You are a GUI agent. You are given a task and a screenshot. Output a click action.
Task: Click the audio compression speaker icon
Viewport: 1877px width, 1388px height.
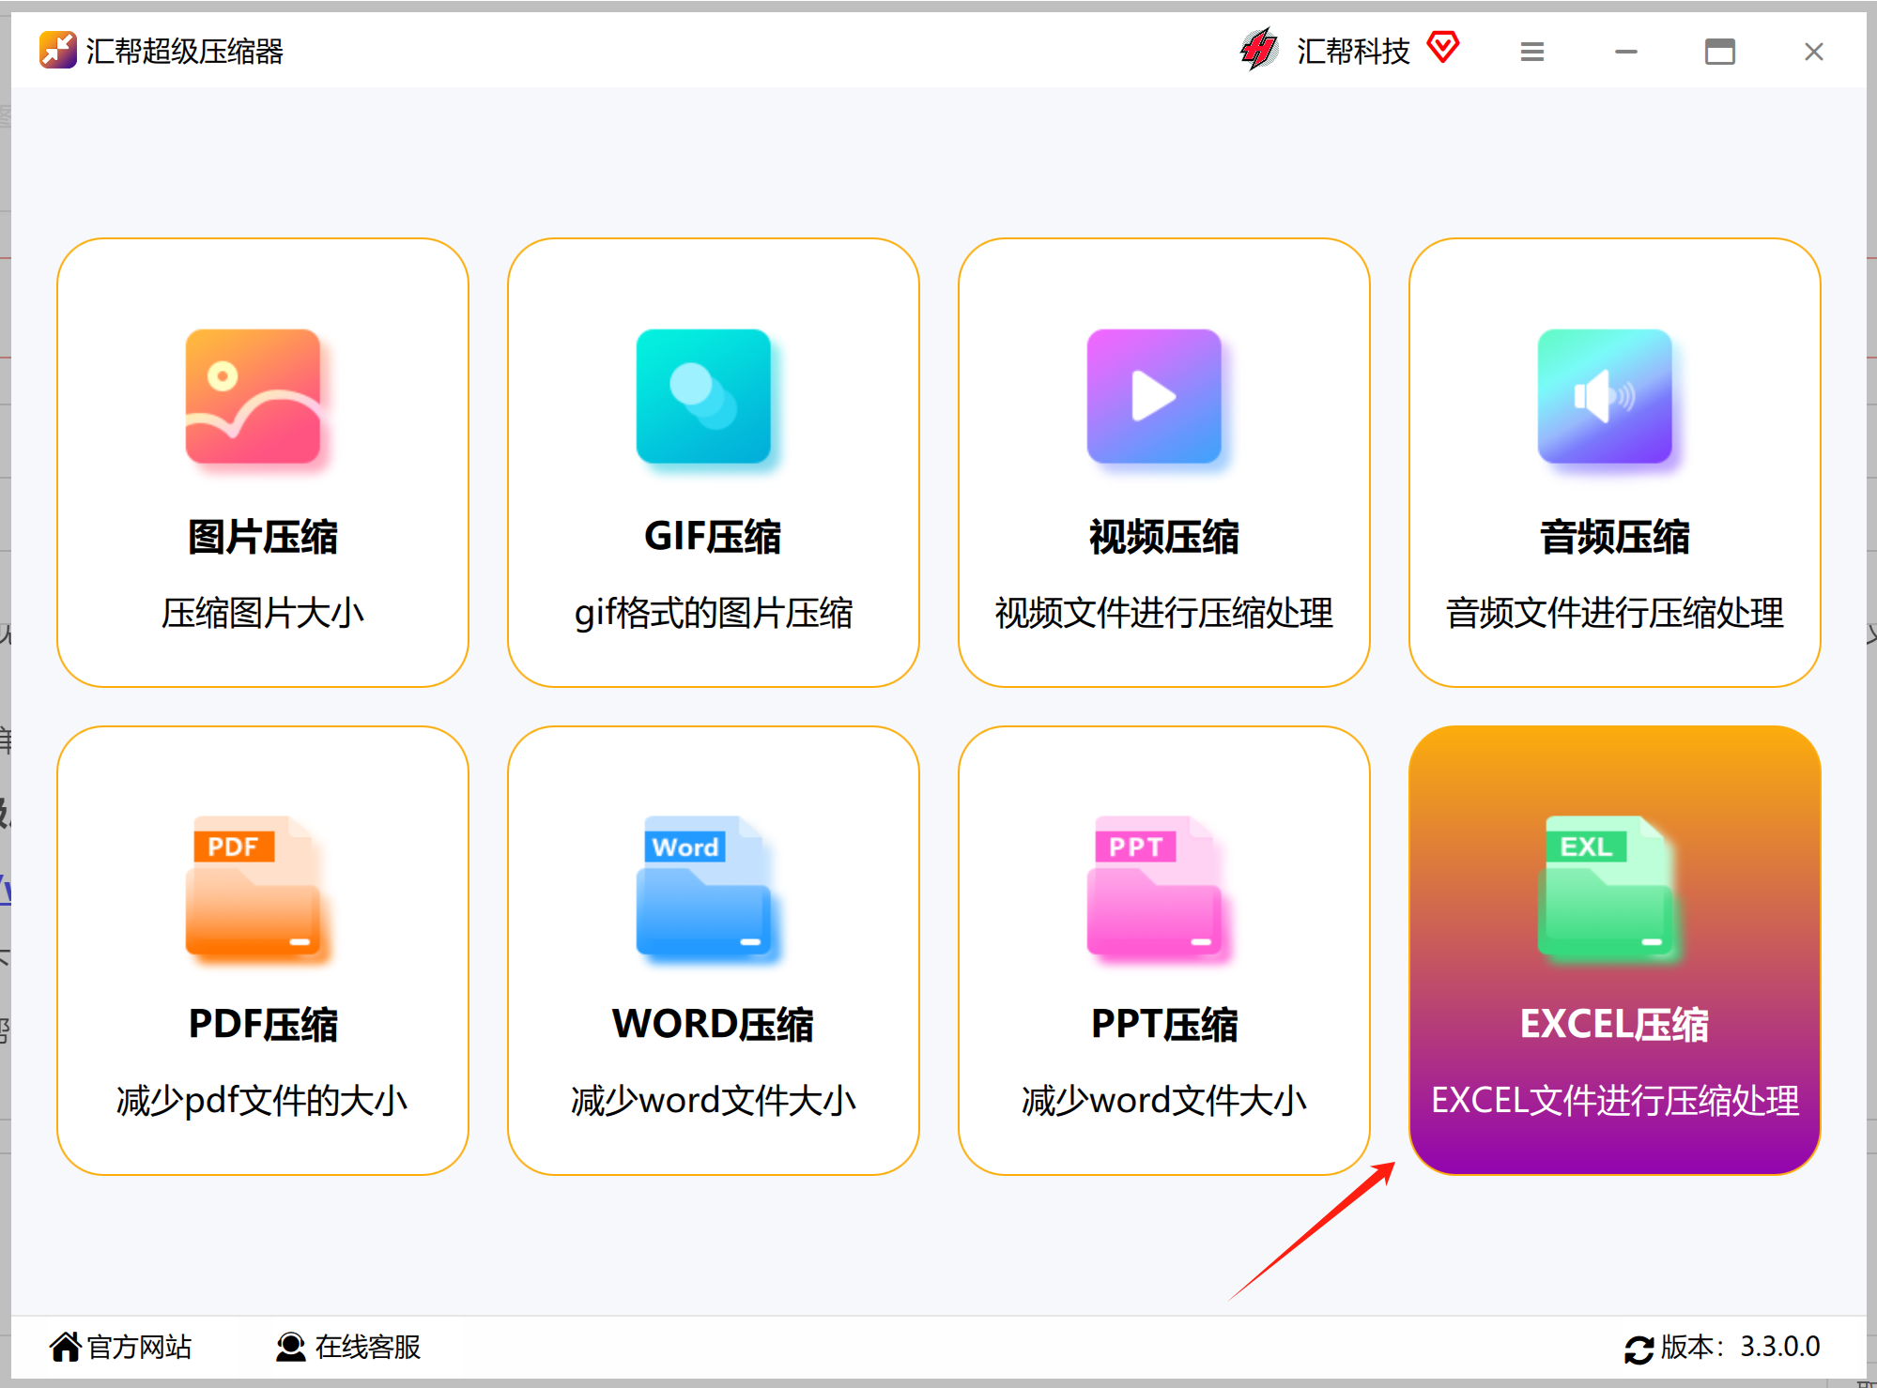tap(1605, 396)
